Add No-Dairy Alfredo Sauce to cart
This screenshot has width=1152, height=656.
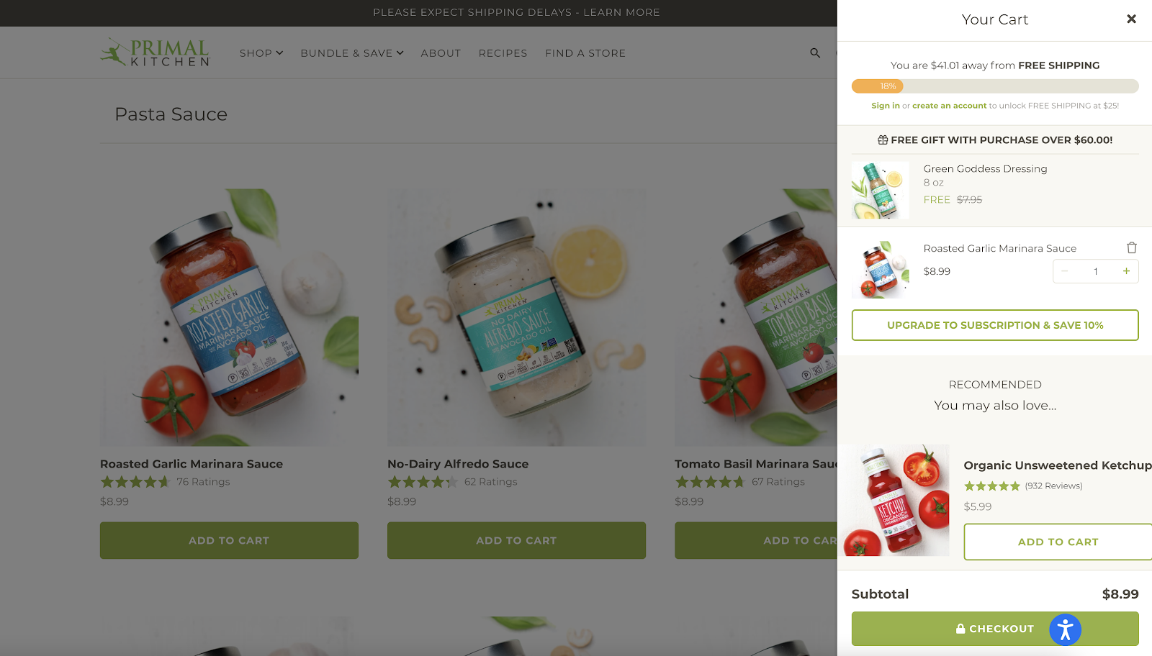516,540
